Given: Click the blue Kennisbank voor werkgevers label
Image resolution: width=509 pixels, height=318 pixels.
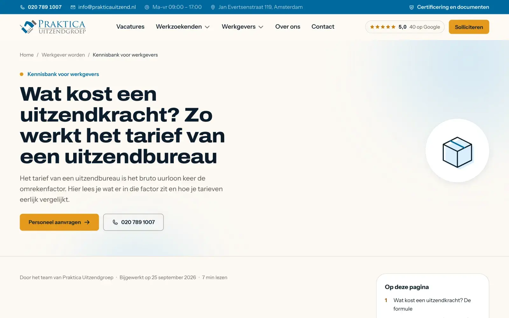Looking at the screenshot, I should (x=63, y=74).
